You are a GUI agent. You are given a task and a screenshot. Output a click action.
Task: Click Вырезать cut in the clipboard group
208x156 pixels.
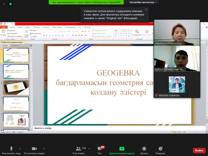point(11,30)
